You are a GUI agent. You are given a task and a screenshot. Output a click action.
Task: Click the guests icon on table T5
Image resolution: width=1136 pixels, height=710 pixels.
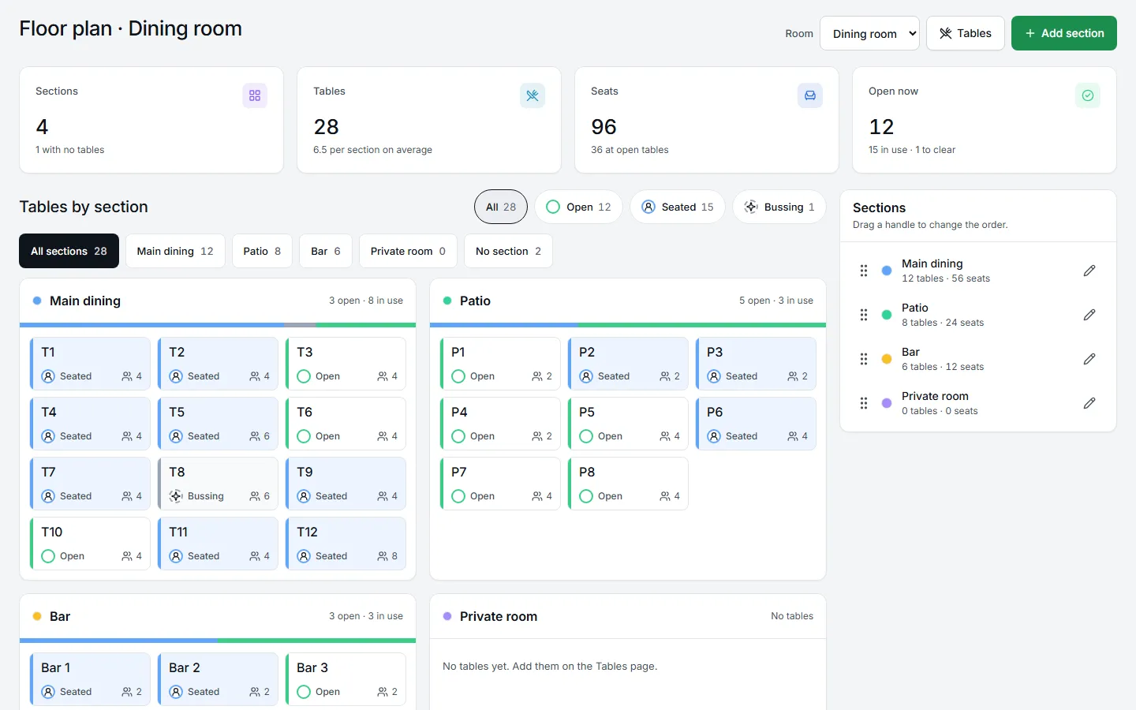coord(255,436)
